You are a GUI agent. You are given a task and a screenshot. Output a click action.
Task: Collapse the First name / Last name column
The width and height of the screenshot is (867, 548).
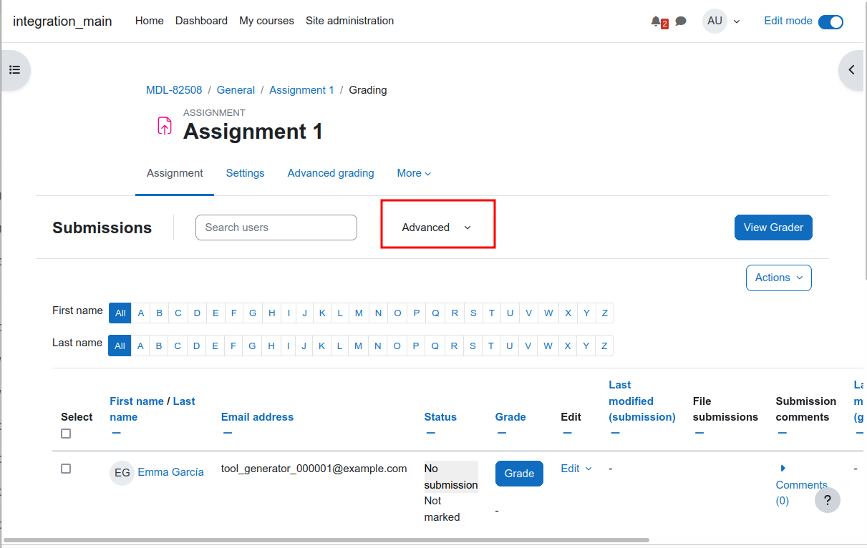pyautogui.click(x=116, y=433)
